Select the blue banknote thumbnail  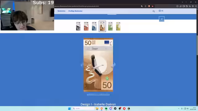94,26
